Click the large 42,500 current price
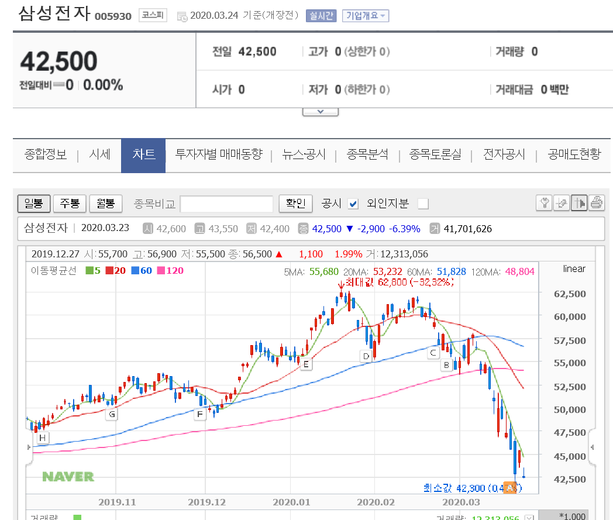This screenshot has width=613, height=520. point(58,61)
